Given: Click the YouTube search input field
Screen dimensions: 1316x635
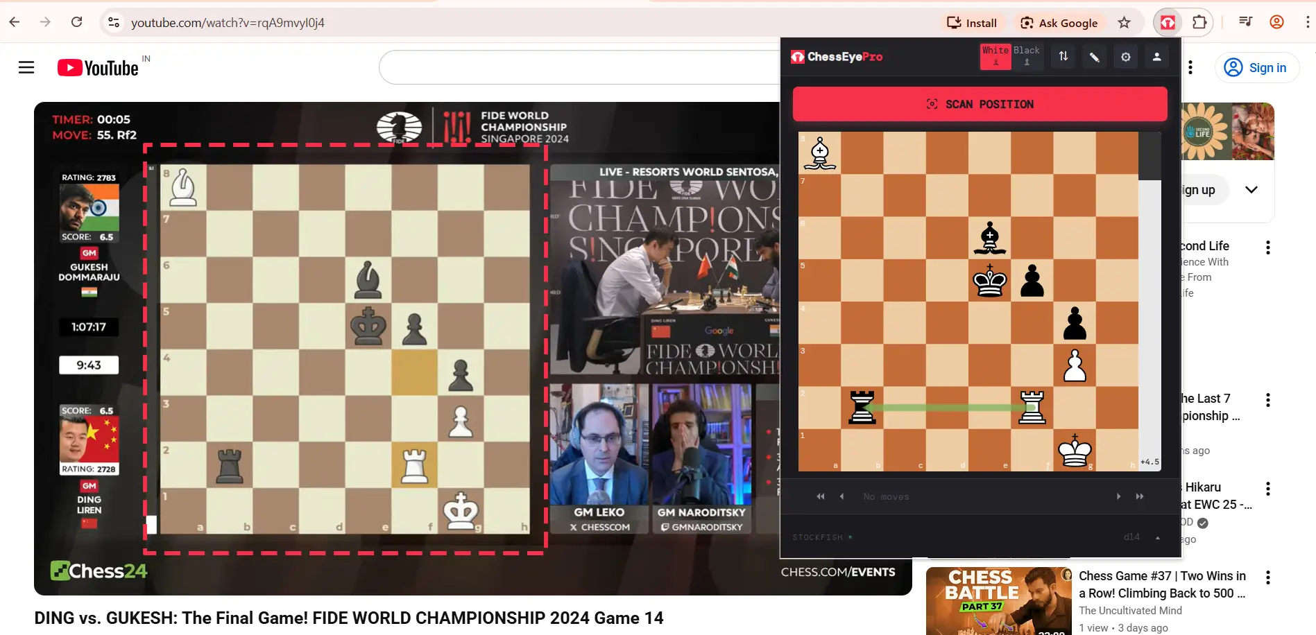Looking at the screenshot, I should click(x=579, y=68).
